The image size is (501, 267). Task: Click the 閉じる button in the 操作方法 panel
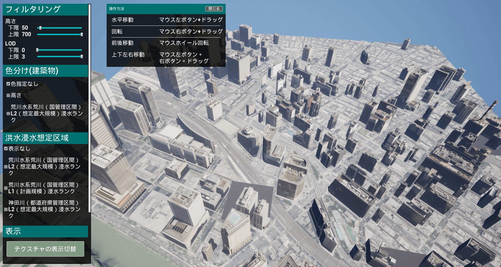(214, 9)
